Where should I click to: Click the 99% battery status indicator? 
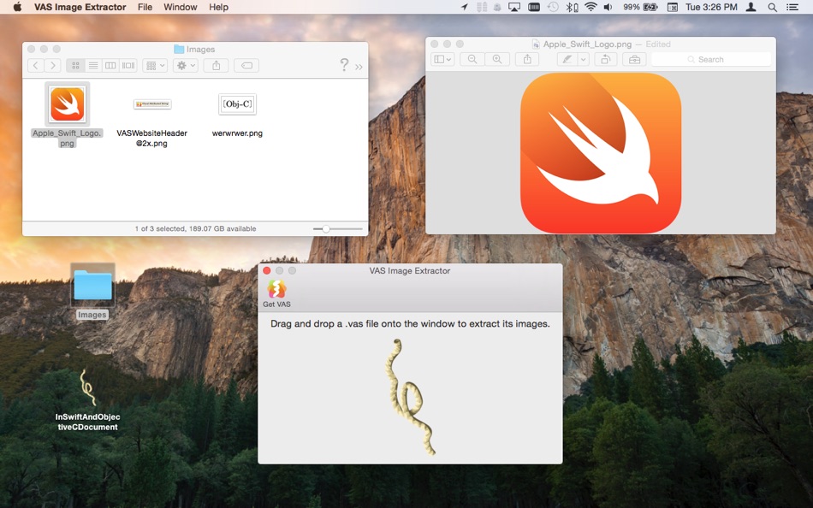point(640,7)
